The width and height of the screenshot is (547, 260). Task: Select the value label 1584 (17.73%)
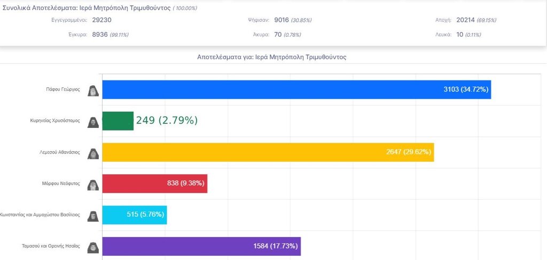pyautogui.click(x=276, y=246)
